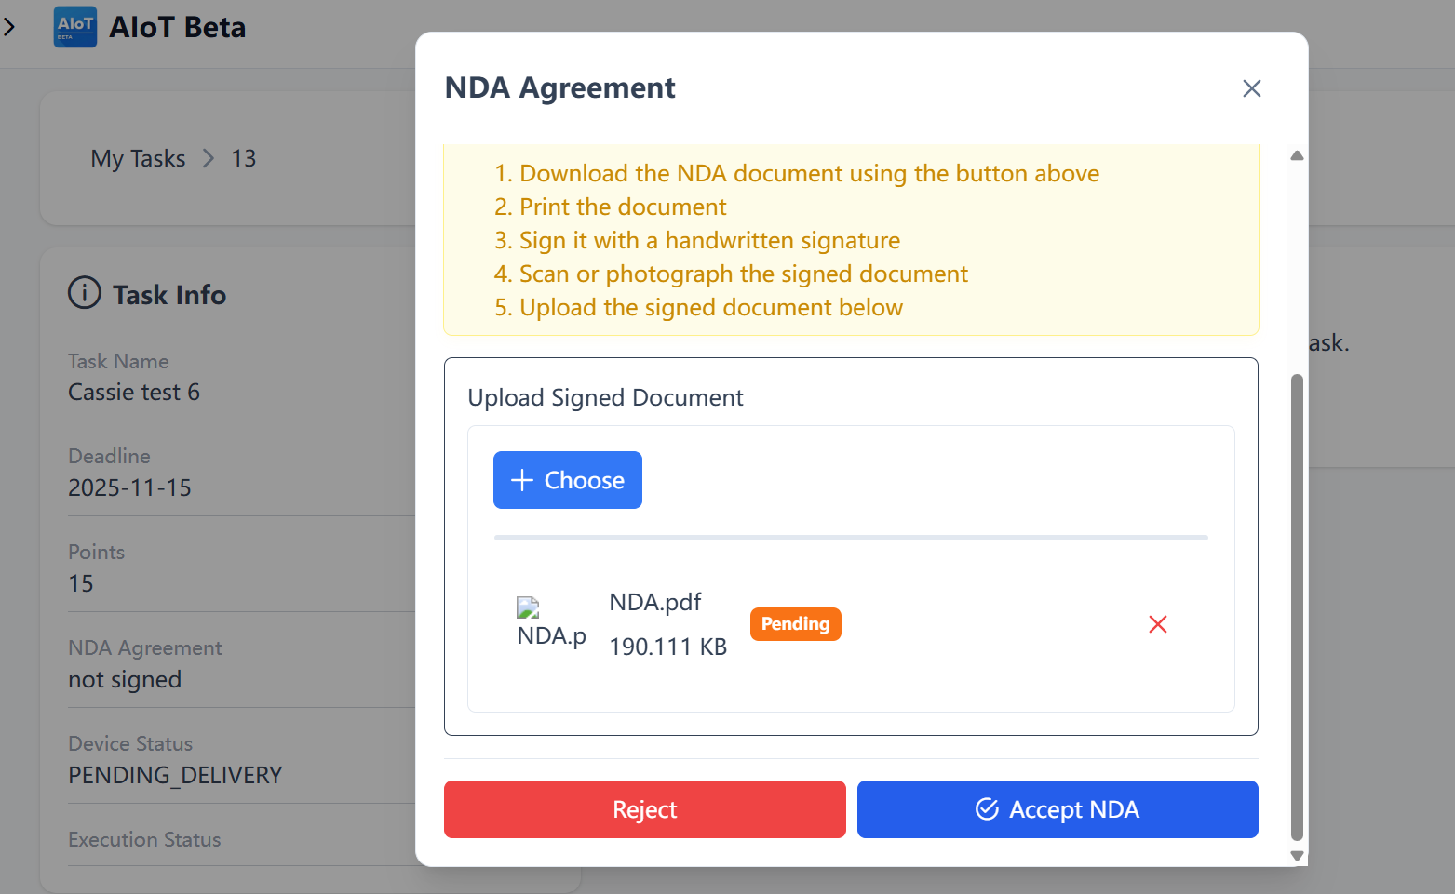
Task: Click the orange Pending status badge
Action: pyautogui.click(x=795, y=624)
